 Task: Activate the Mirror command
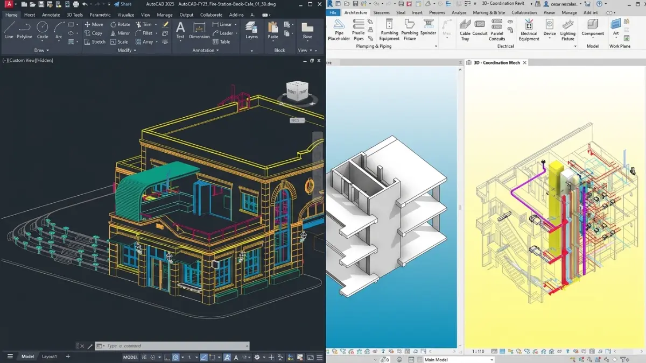click(120, 33)
